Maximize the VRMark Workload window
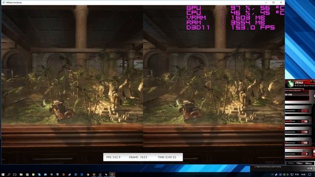Viewport: 315px width, 177px height. click(x=274, y=2)
